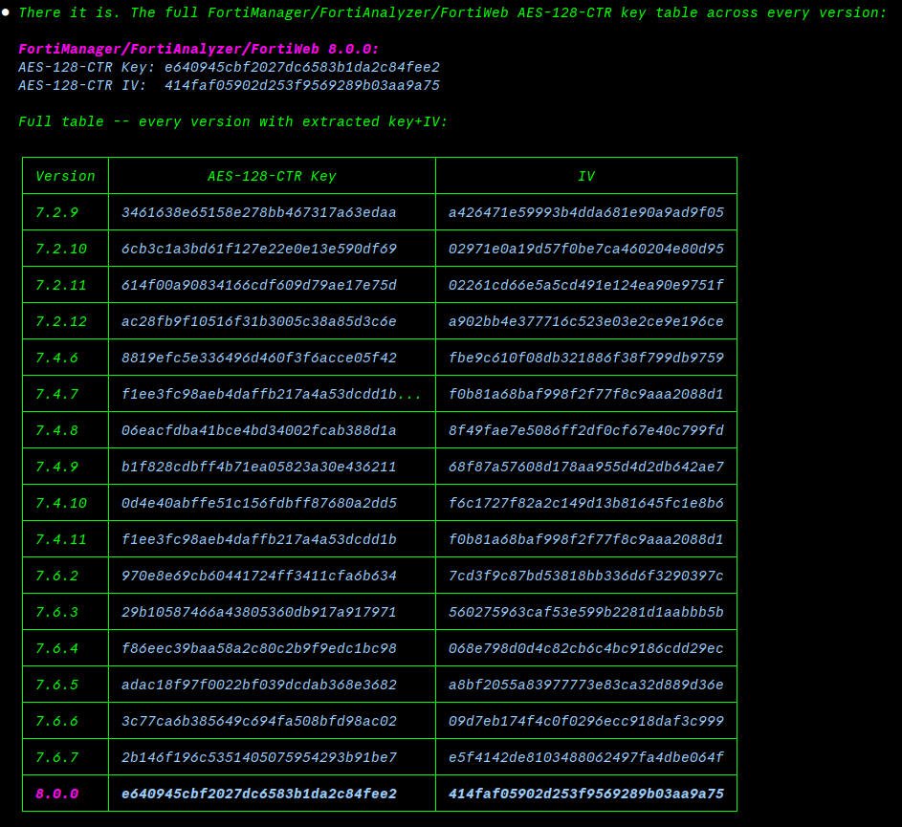
Task: Select version cell 7.4.10
Action: click(61, 503)
